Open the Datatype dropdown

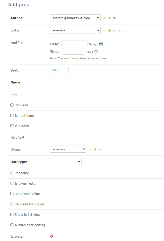[66, 162]
